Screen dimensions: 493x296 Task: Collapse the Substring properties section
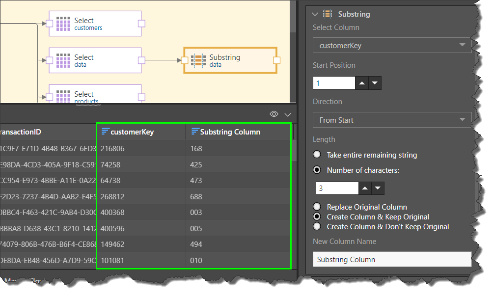(315, 15)
